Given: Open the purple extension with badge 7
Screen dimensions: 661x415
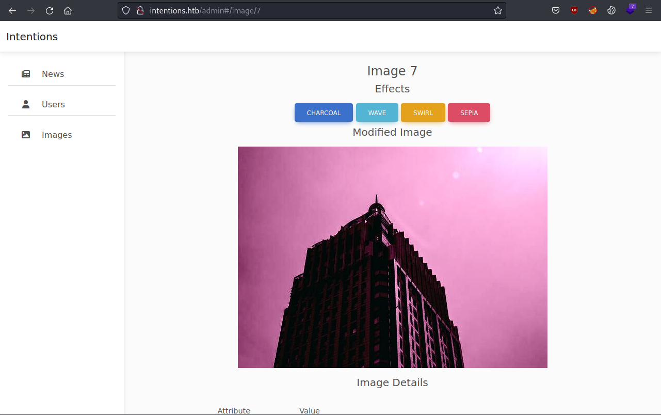Looking at the screenshot, I should point(631,9).
